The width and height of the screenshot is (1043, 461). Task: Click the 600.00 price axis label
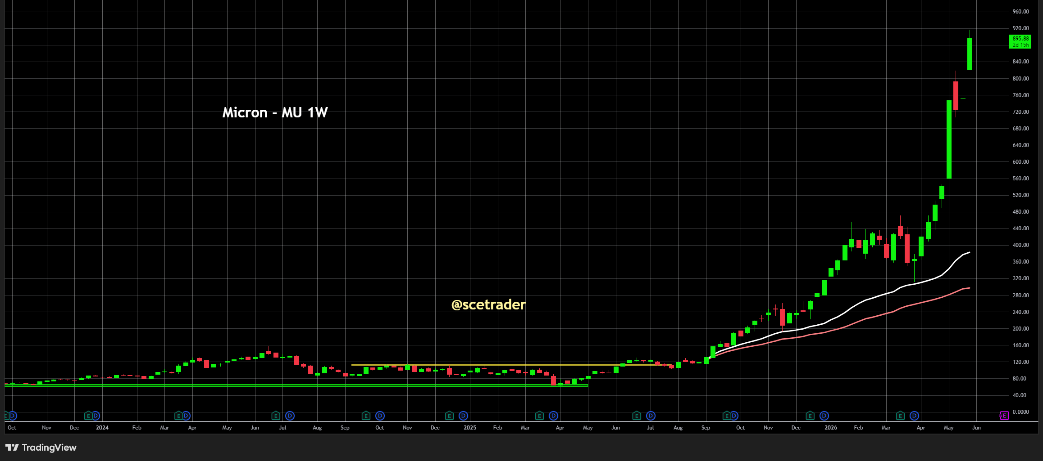click(x=1020, y=162)
